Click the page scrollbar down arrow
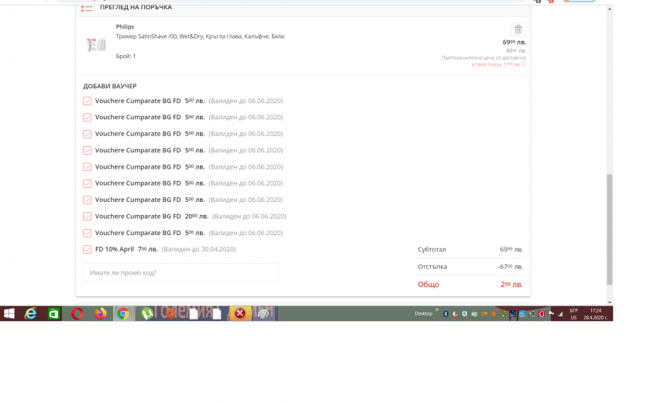 click(x=609, y=301)
